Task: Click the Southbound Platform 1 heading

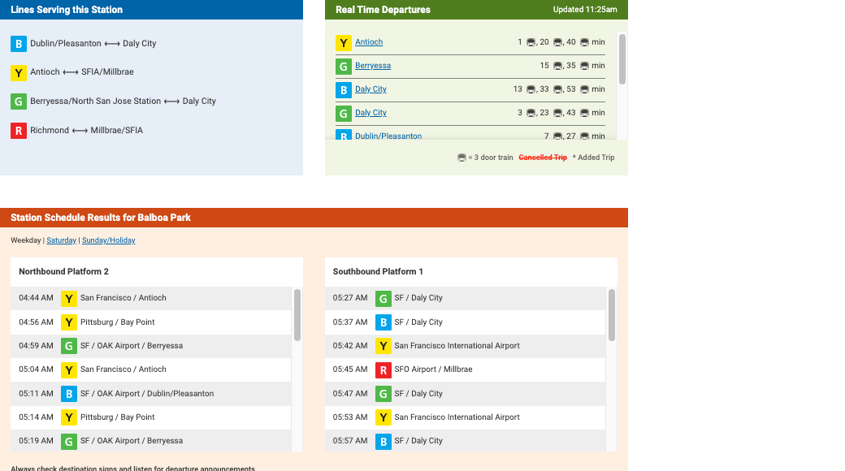Action: [x=378, y=271]
